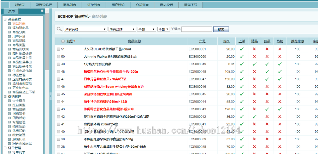Screen dimensions: 318x154
Task: Click the sidebar vertical scrollbar thumb
Action: point(47,41)
